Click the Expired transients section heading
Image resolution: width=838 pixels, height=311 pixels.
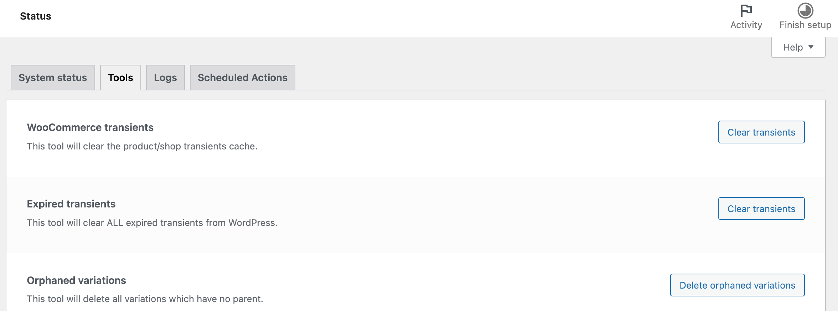click(x=71, y=204)
